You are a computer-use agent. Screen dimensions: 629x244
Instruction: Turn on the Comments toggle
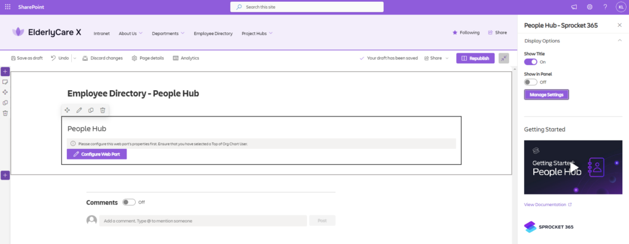pyautogui.click(x=129, y=202)
